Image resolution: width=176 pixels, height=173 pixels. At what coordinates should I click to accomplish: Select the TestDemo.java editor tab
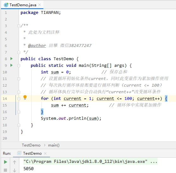(22, 5)
